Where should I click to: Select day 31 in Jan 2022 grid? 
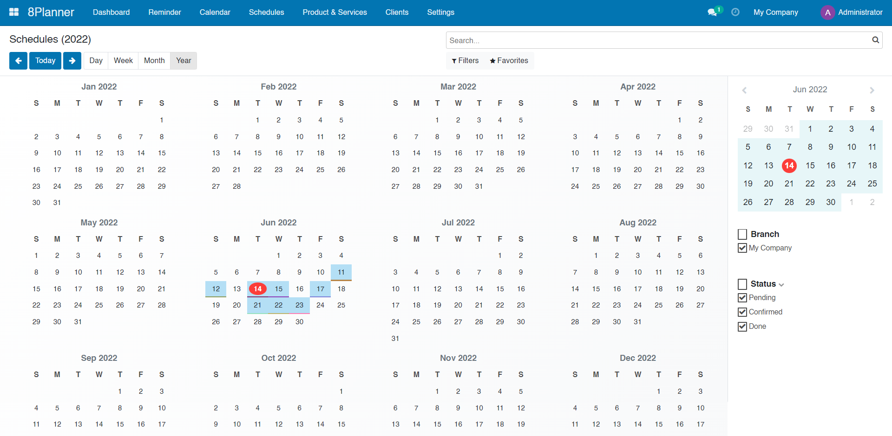(x=57, y=203)
